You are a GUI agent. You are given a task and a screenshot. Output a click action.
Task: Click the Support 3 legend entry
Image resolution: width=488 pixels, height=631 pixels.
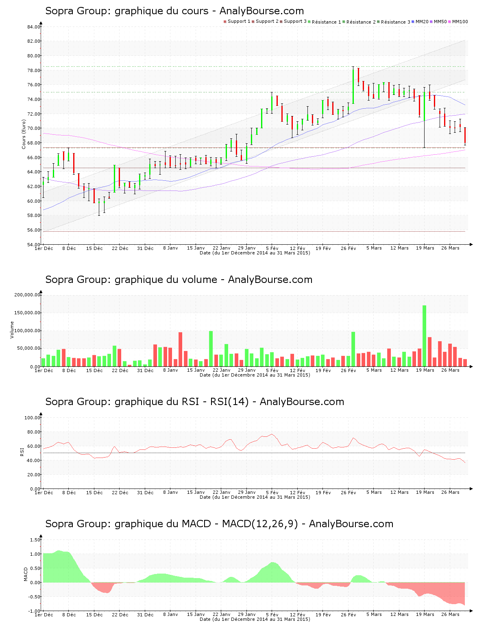pyautogui.click(x=293, y=22)
